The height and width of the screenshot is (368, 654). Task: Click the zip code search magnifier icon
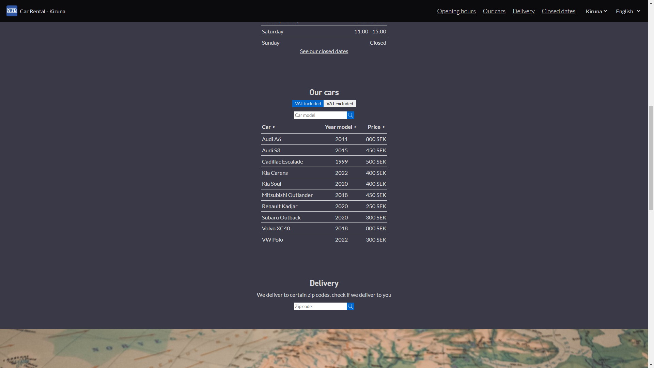point(351,307)
